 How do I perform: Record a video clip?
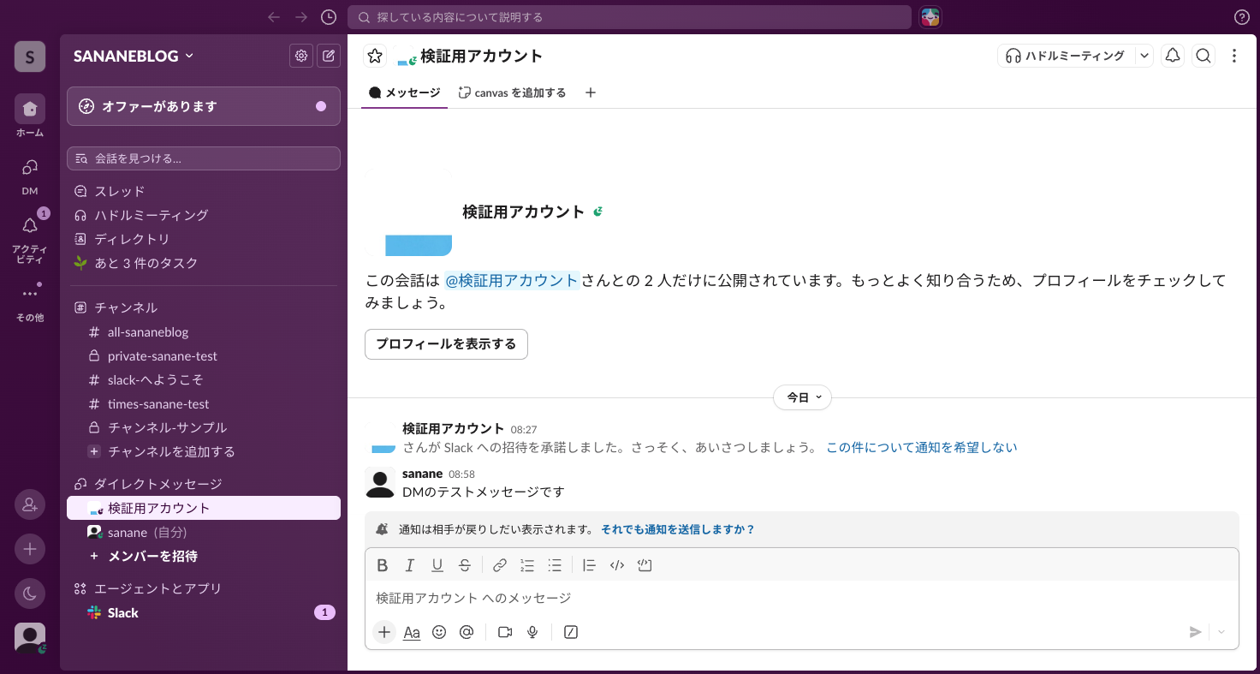[505, 632]
